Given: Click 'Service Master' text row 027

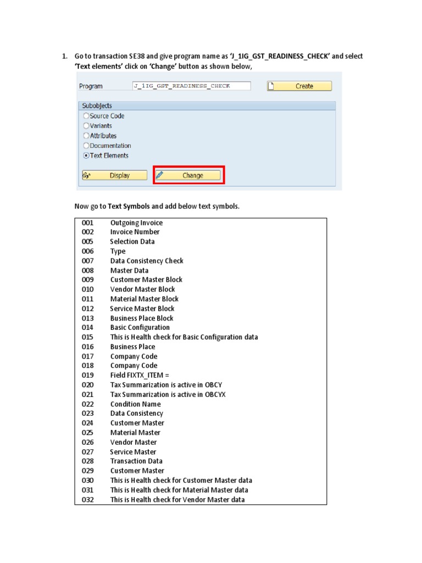Looking at the screenshot, I should [133, 452].
